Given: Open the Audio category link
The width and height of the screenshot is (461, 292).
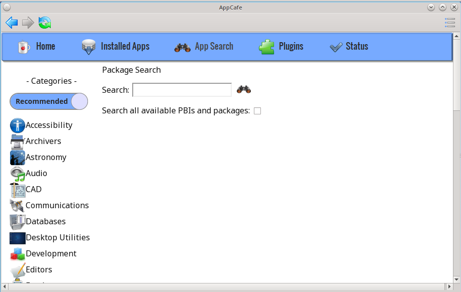Looking at the screenshot, I should click(x=37, y=173).
